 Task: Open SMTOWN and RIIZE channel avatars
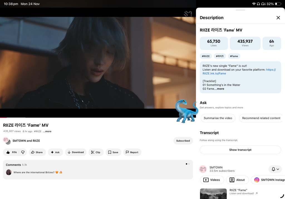click(7, 141)
